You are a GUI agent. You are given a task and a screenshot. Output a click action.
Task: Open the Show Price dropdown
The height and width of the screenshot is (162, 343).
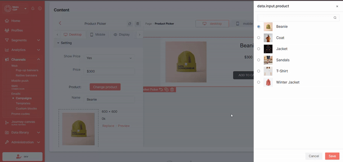point(109,58)
